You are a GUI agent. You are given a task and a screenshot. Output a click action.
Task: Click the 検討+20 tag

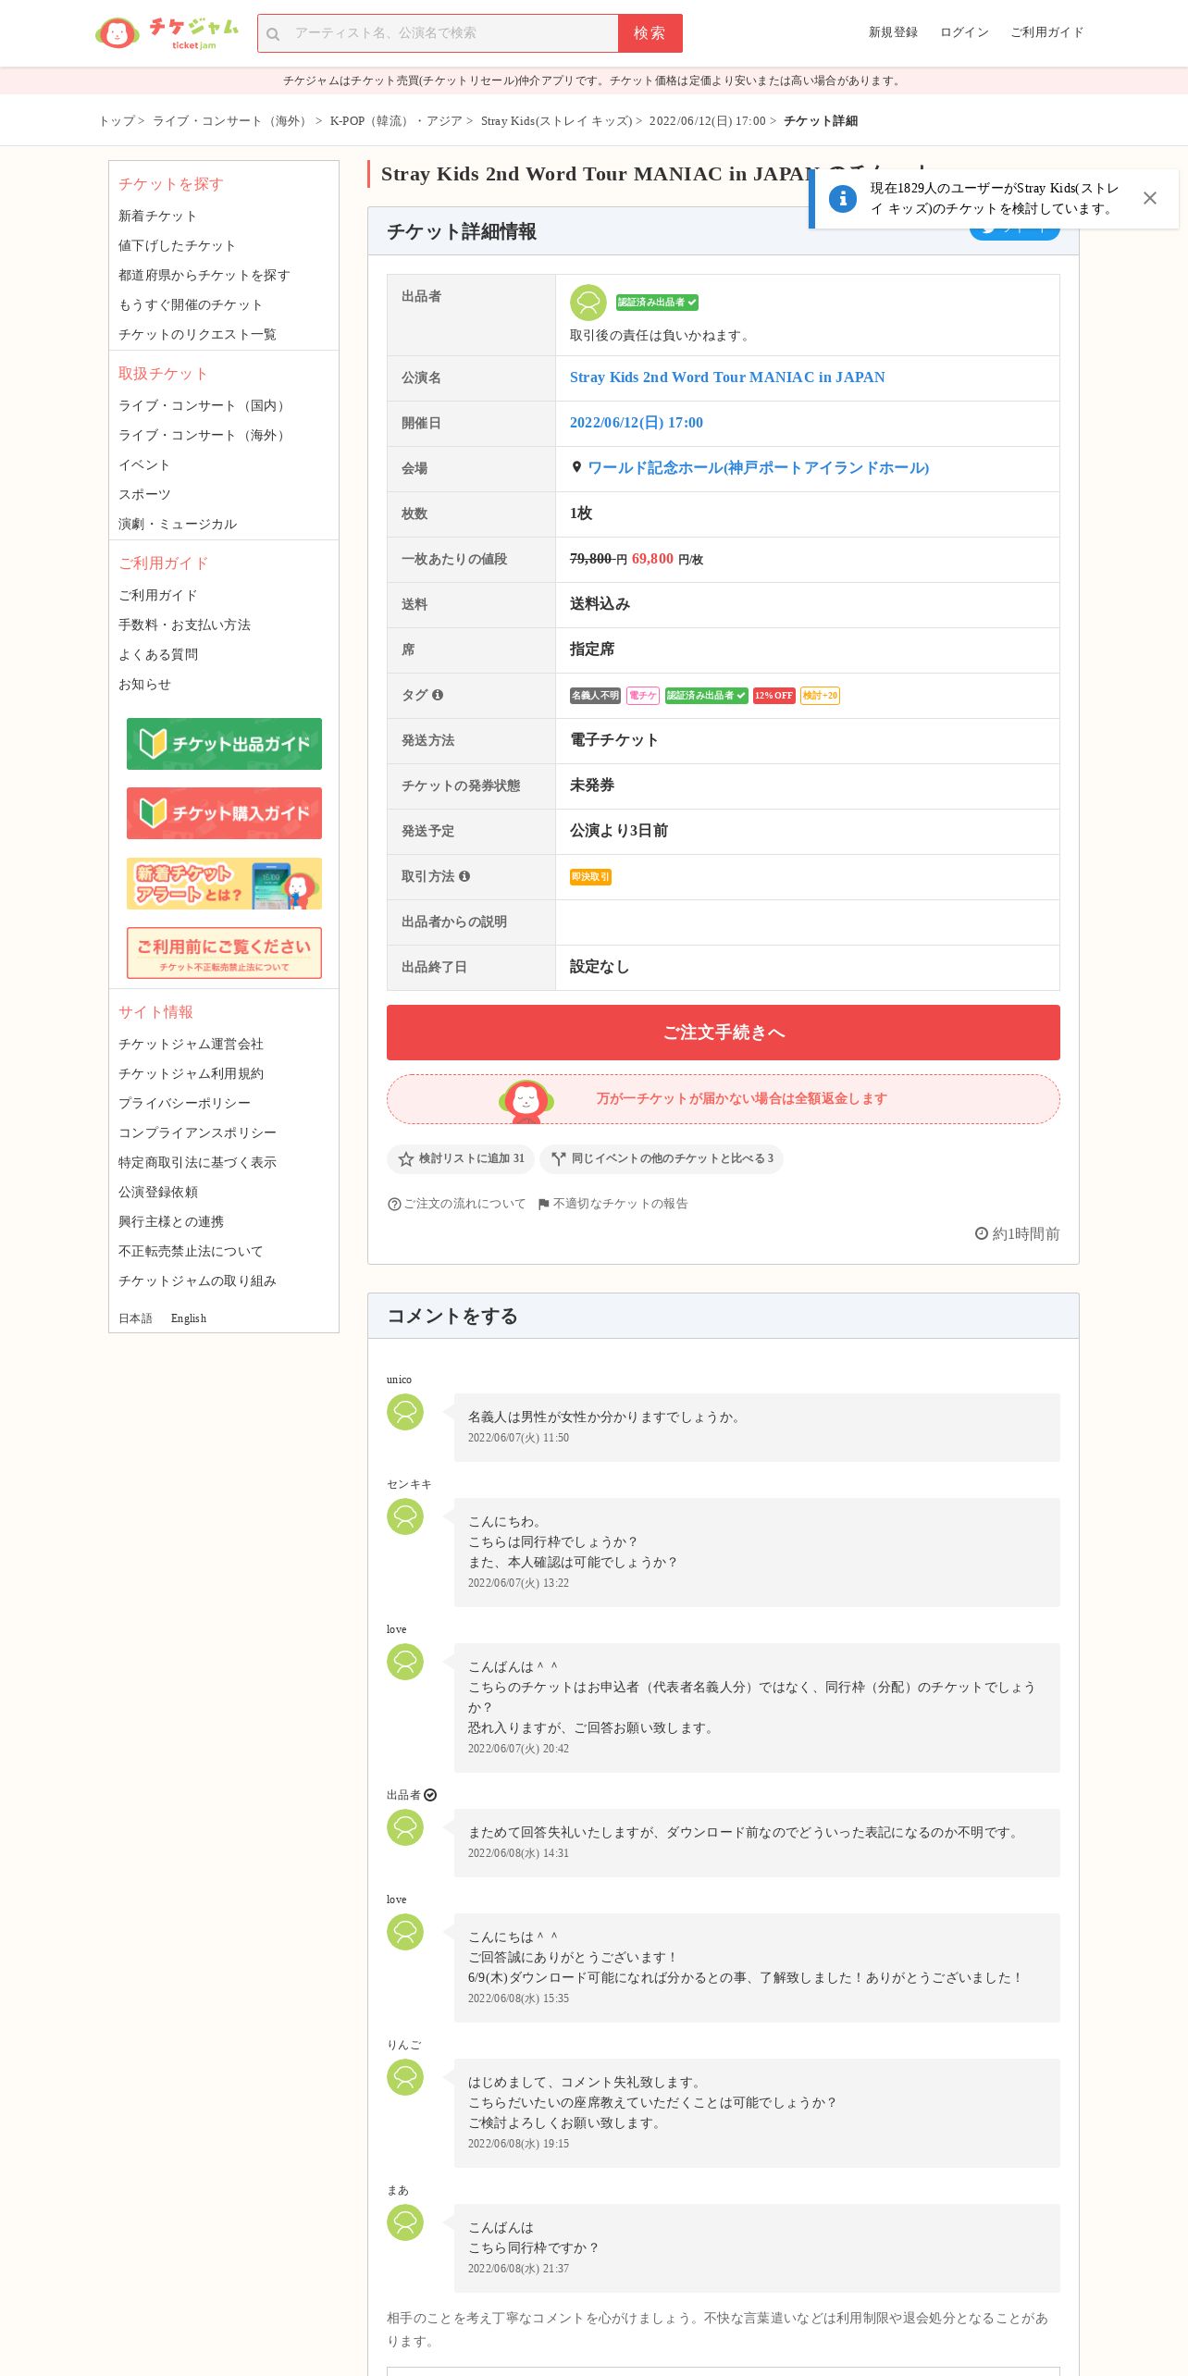click(820, 696)
